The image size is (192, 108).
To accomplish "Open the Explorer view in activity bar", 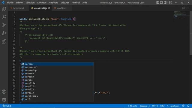I will [x=4, y=9].
